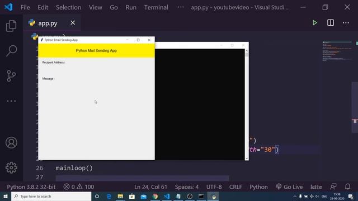Open Google Chrome from taskbar
Screen dimensions: 358x201
click(155, 196)
